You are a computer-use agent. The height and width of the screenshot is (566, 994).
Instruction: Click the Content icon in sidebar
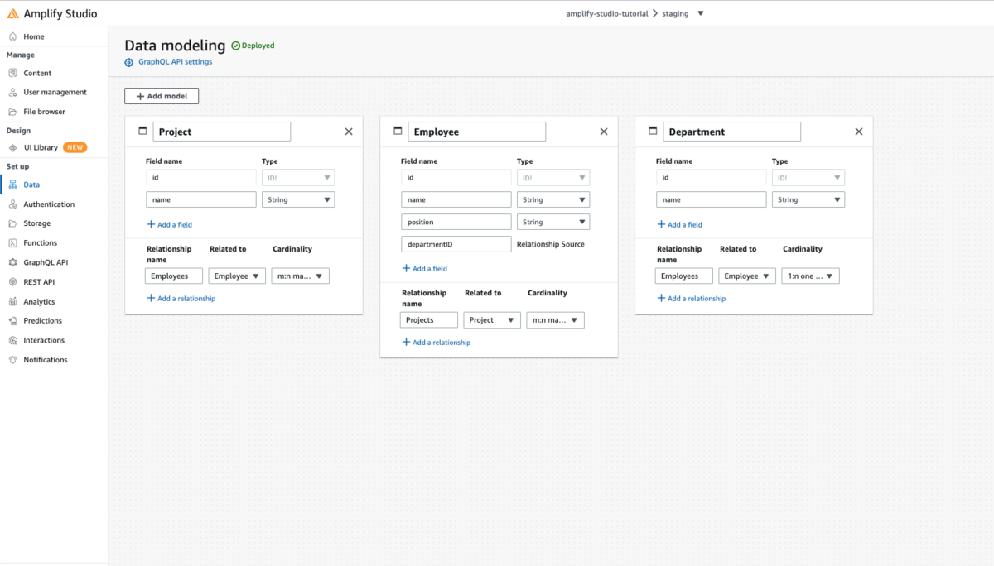pyautogui.click(x=12, y=73)
